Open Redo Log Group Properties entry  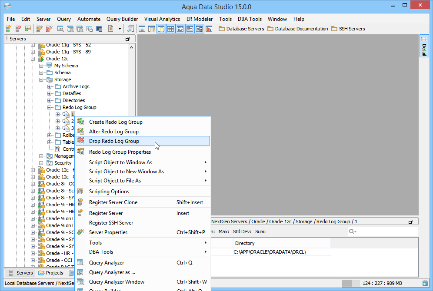[143, 152]
